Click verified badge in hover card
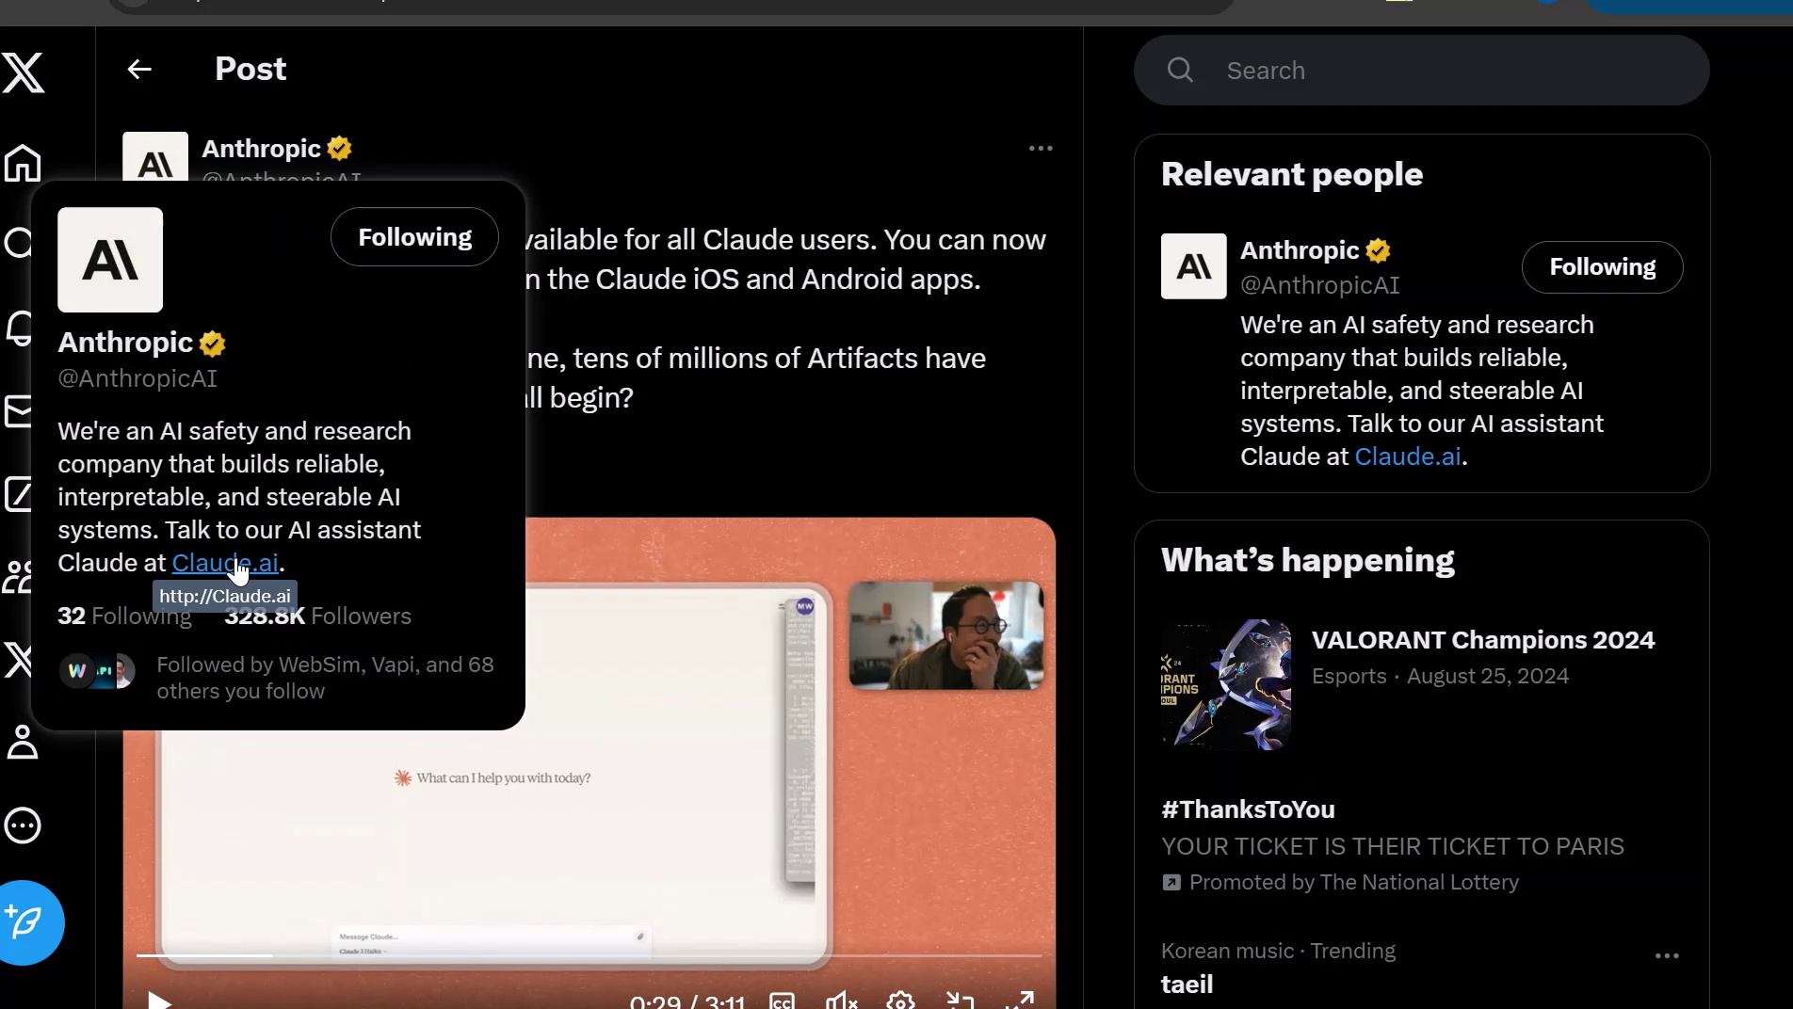Viewport: 1793px width, 1009px height. coord(213,344)
